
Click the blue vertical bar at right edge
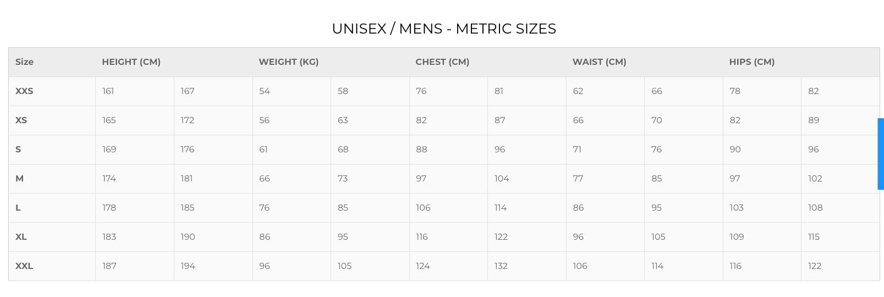[880, 154]
